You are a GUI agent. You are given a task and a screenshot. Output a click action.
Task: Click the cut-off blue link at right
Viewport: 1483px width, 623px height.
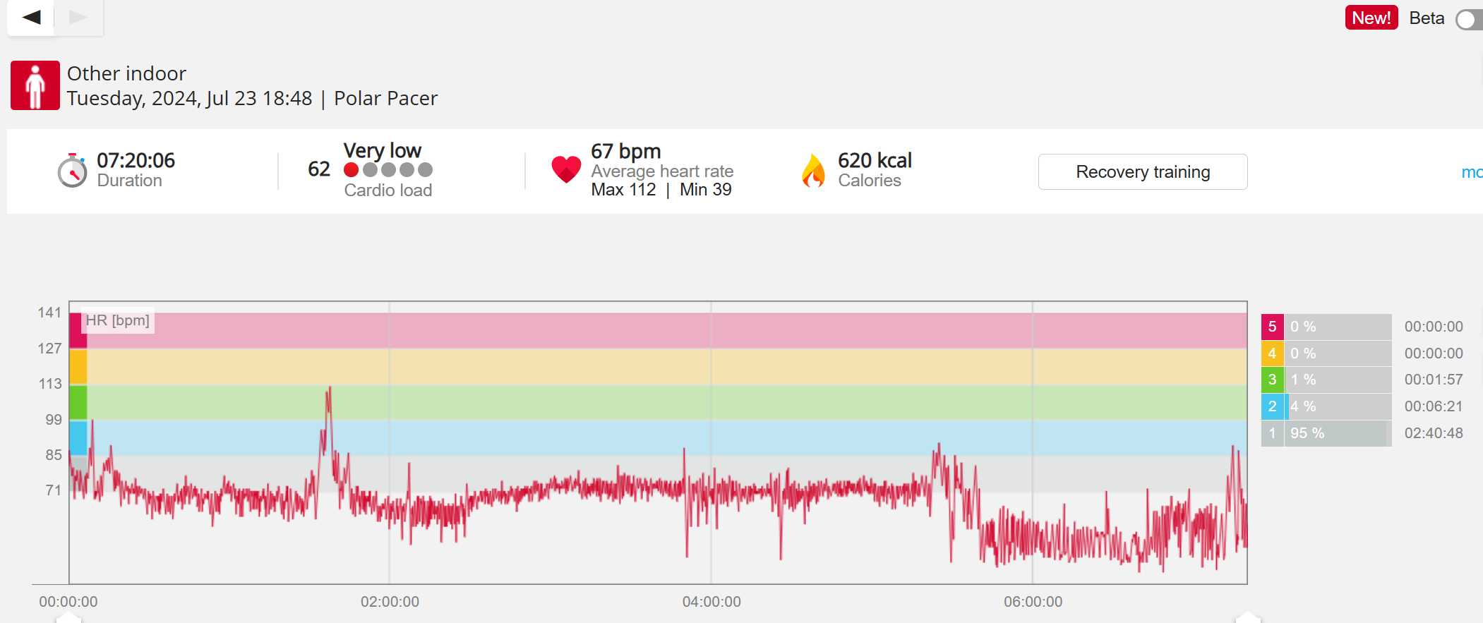1472,172
